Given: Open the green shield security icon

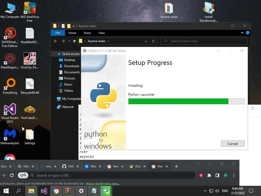Looking at the screenshot, I should pyautogui.click(x=226, y=175).
